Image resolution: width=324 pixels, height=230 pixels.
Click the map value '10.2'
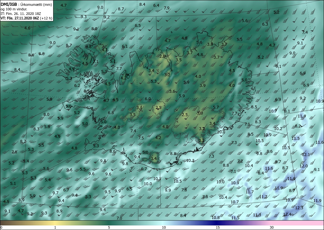tap(278, 129)
